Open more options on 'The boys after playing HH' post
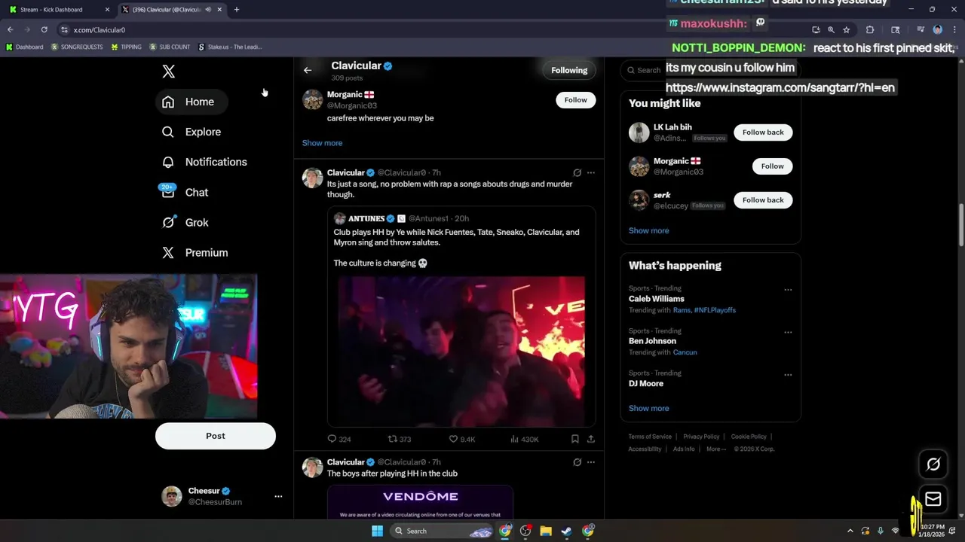 591,462
